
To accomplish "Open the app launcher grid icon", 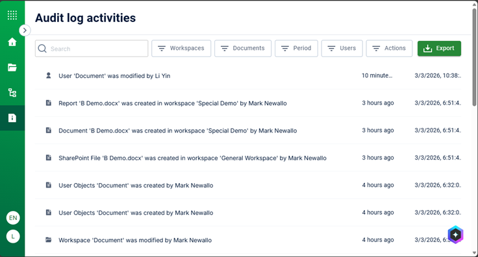I will click(x=12, y=15).
